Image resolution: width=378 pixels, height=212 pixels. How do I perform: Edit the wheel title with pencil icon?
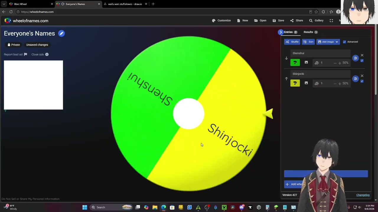click(61, 33)
